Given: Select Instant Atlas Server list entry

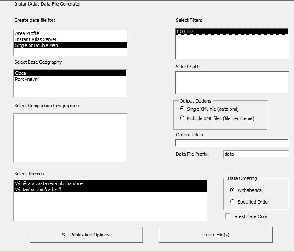Looking at the screenshot, I should click(x=71, y=39).
